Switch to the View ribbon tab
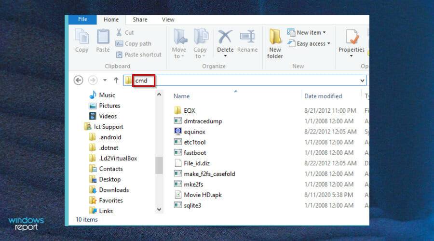434x241 pixels. click(x=168, y=20)
